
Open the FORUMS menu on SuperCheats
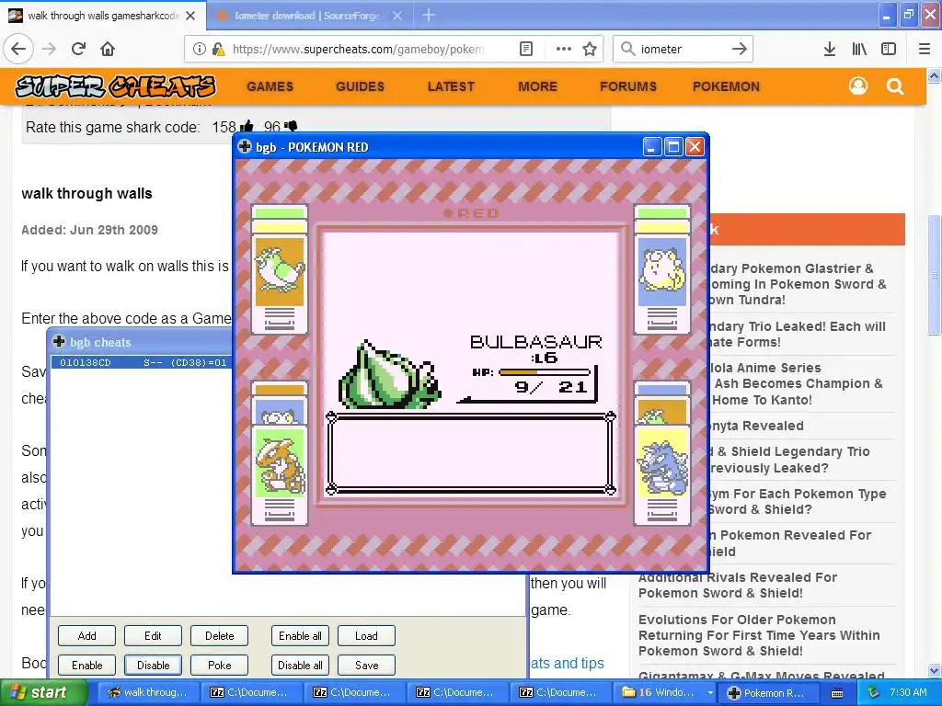(627, 86)
